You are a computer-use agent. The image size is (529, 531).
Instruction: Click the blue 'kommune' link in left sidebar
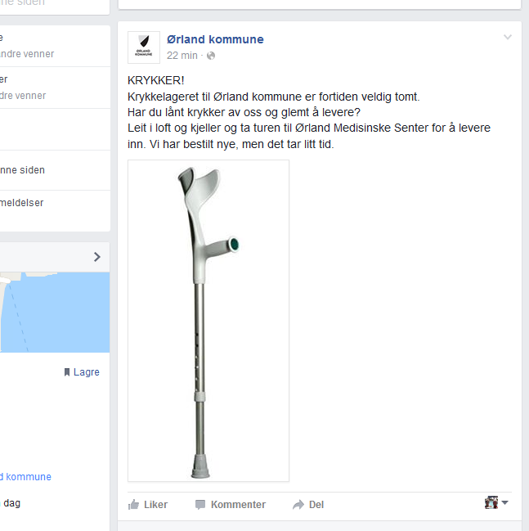[x=26, y=477]
